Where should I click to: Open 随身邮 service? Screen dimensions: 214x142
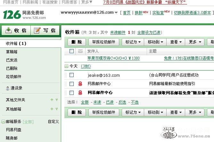(12, 138)
